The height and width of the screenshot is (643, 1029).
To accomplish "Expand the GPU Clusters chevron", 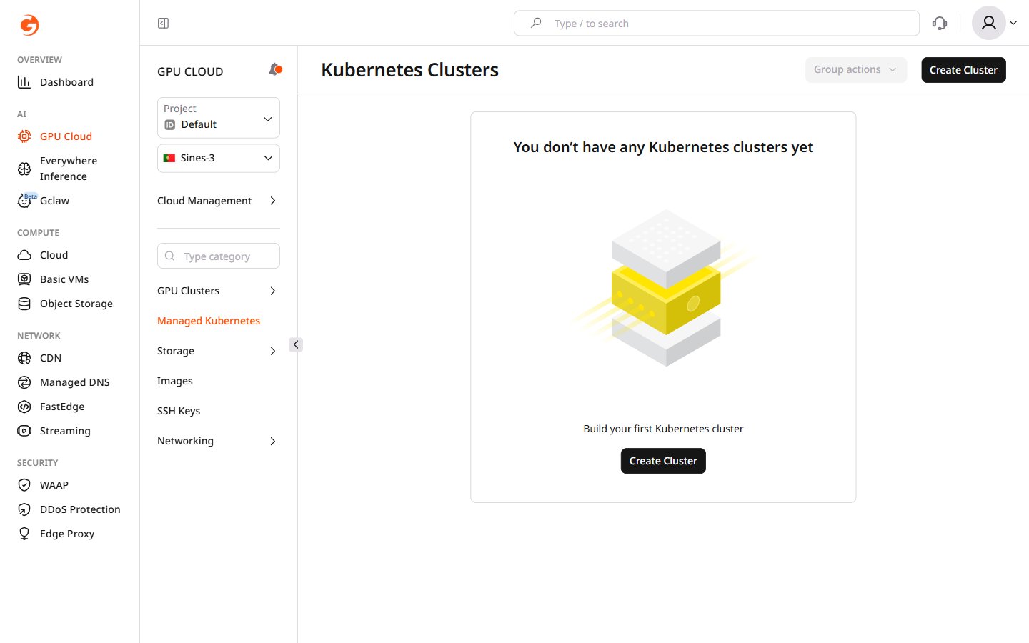I will 273,291.
